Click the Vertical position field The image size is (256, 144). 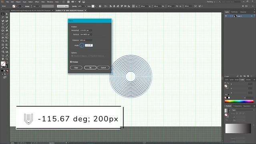(x=86, y=34)
